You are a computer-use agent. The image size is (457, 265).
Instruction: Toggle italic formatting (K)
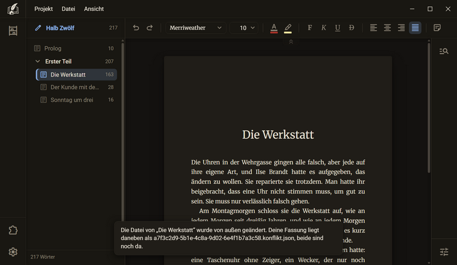click(323, 27)
